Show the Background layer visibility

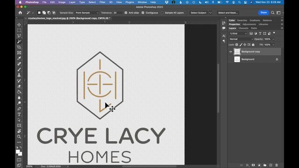(x=230, y=59)
